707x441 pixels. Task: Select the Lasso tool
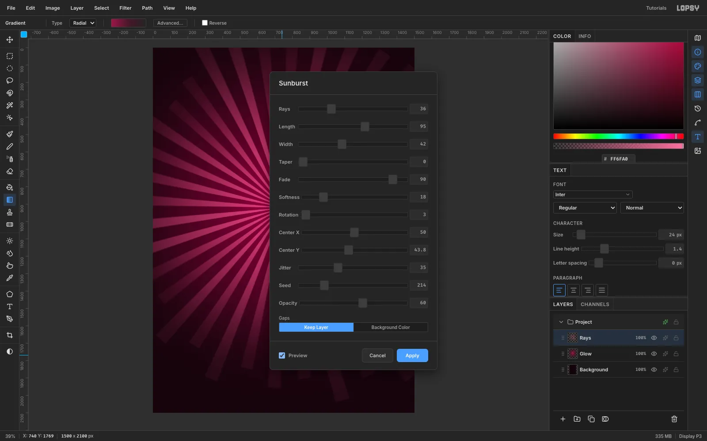point(10,81)
